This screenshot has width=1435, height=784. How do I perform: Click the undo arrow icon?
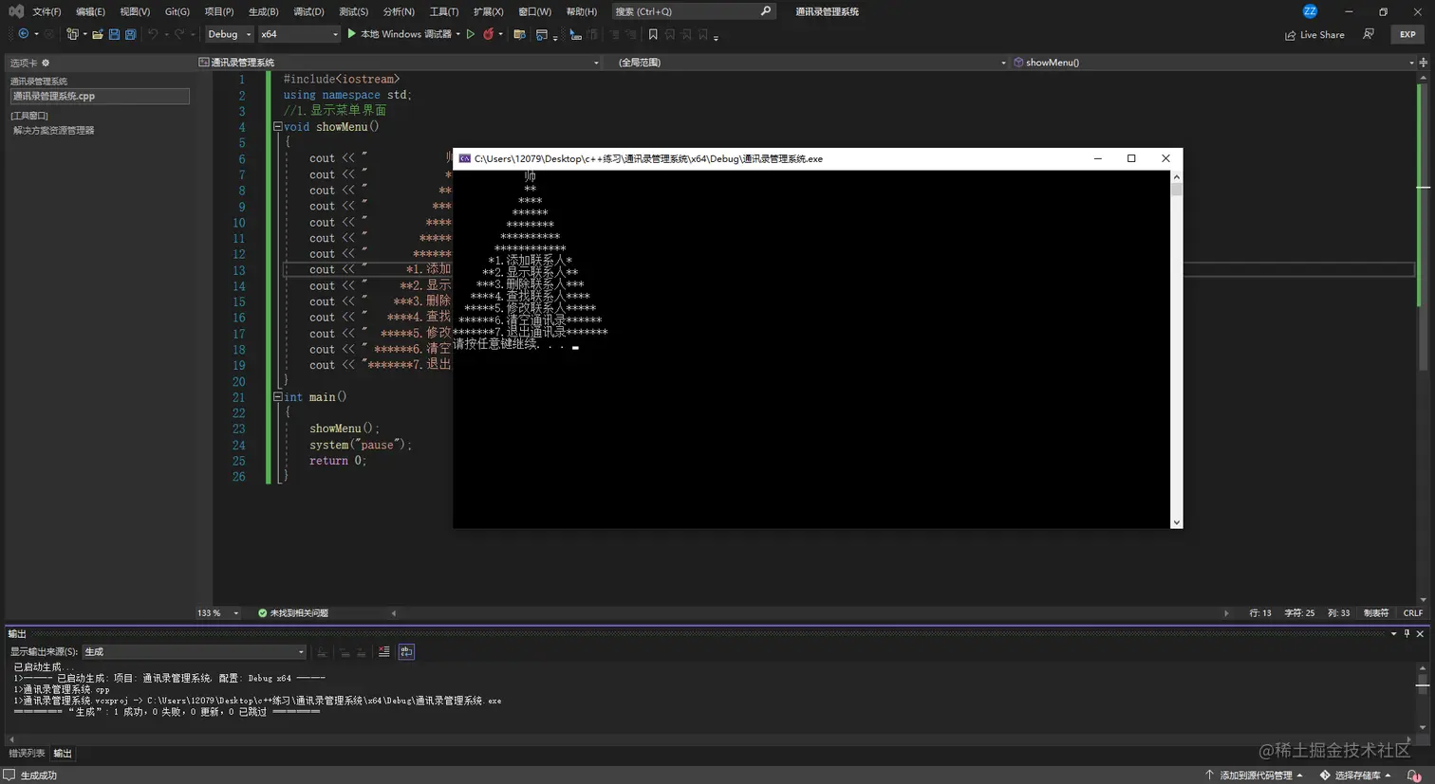pos(152,34)
